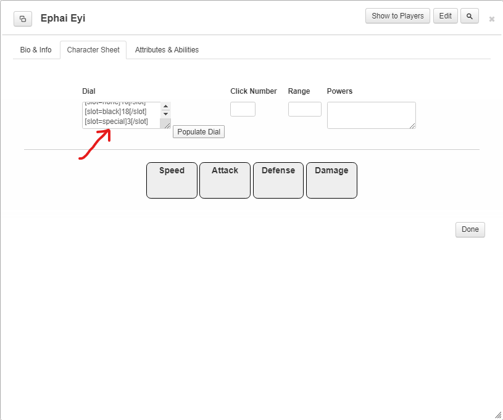Click inside the Powers text area
The width and height of the screenshot is (503, 420).
pos(372,115)
